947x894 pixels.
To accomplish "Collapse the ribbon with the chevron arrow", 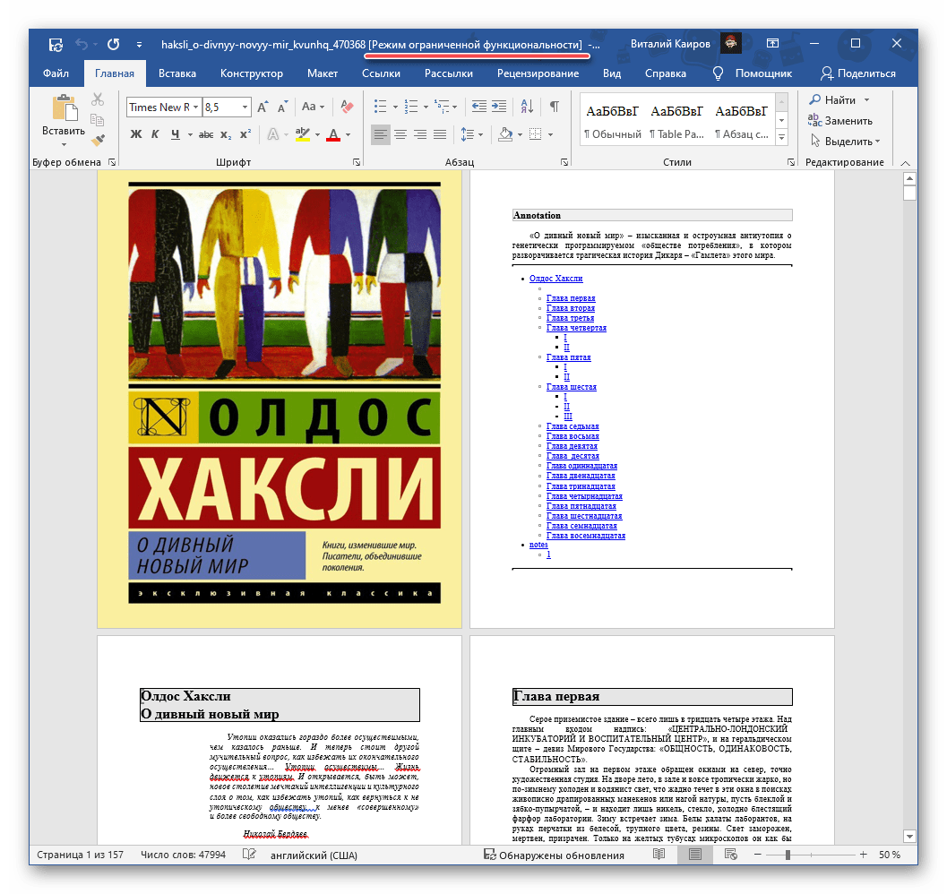I will pyautogui.click(x=905, y=162).
